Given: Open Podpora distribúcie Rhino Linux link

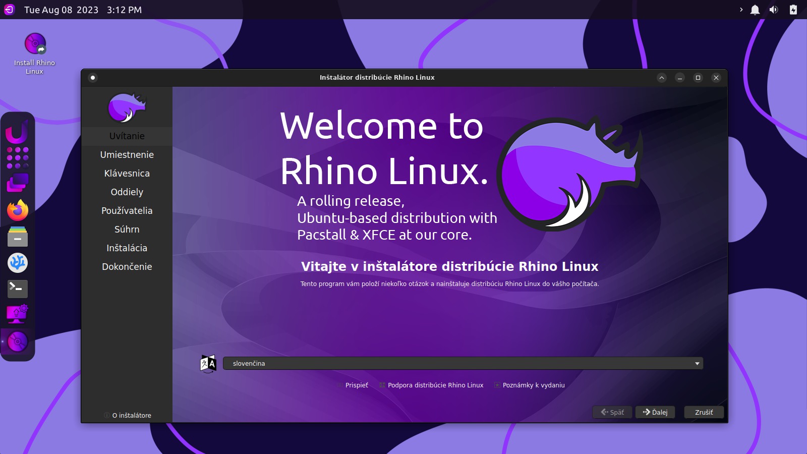Looking at the screenshot, I should pyautogui.click(x=435, y=385).
